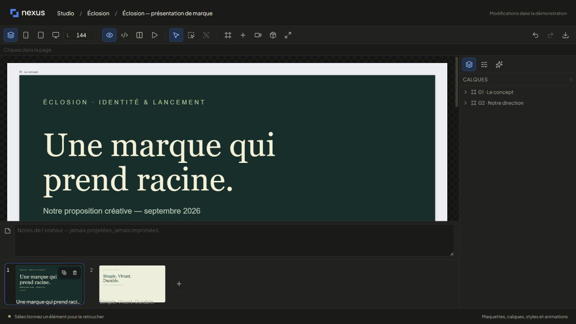This screenshot has width=576, height=324.
Task: Undo the last action
Action: (535, 35)
